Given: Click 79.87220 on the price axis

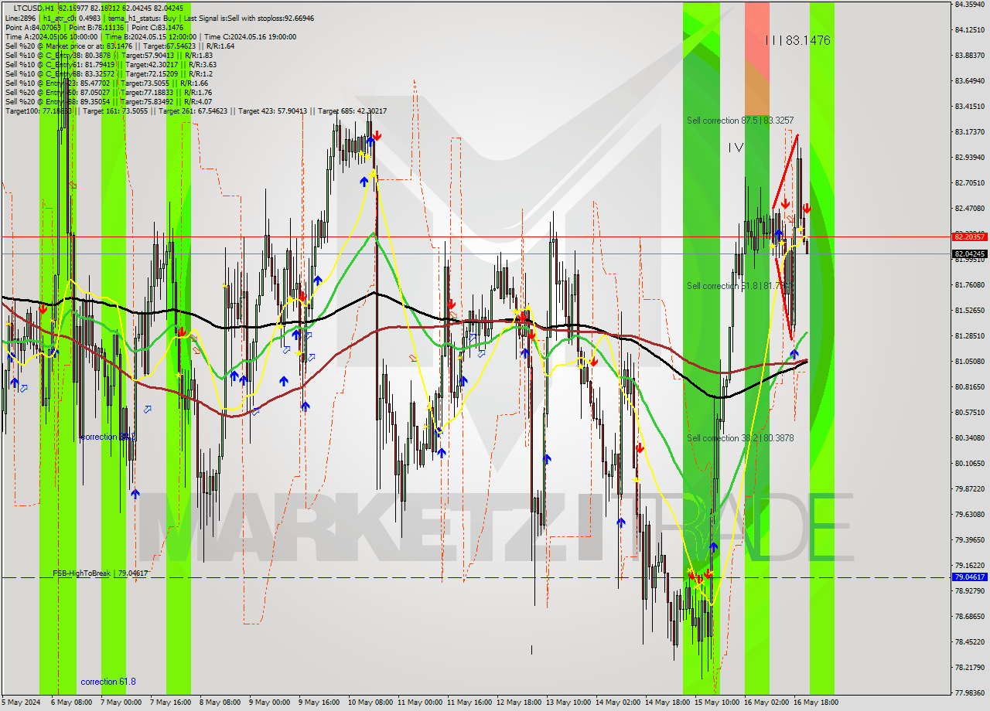Looking at the screenshot, I should pyautogui.click(x=970, y=489).
